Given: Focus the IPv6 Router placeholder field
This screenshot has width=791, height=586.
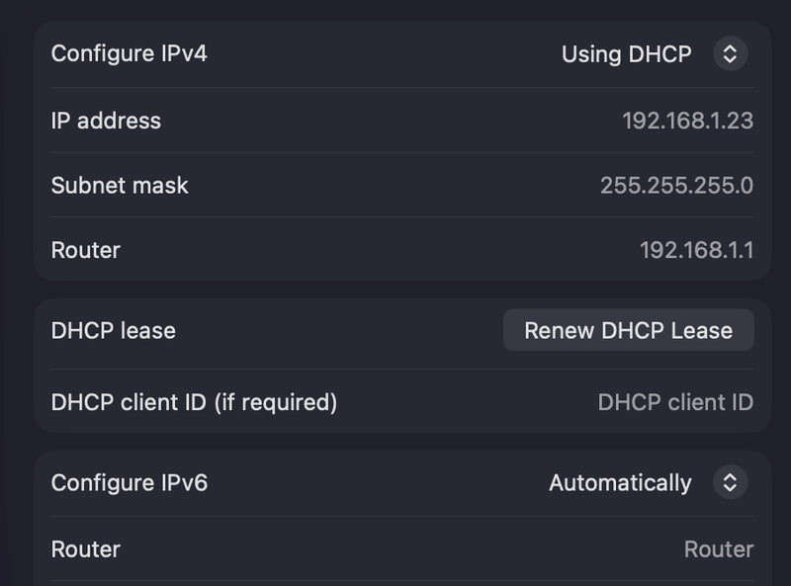Looking at the screenshot, I should click(718, 549).
